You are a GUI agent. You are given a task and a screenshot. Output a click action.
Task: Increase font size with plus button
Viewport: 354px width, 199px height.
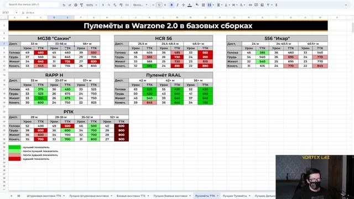click(x=165, y=5)
